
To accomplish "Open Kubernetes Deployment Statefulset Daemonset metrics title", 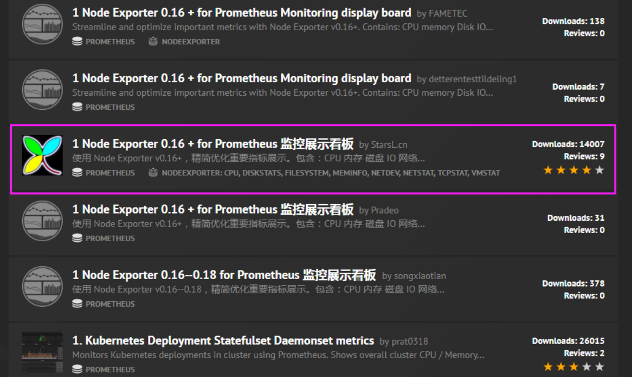I will [223, 341].
